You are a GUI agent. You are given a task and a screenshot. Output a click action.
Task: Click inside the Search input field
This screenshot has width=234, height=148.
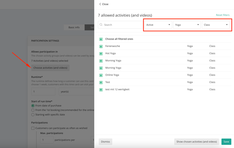(x=120, y=25)
